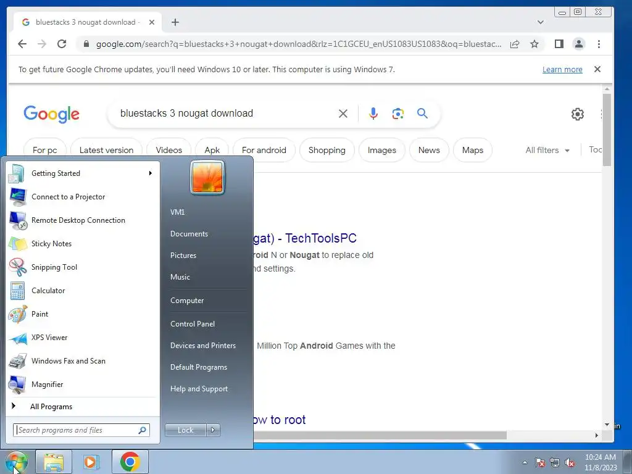
Task: Open Chrome three-dot menu
Action: 599,44
